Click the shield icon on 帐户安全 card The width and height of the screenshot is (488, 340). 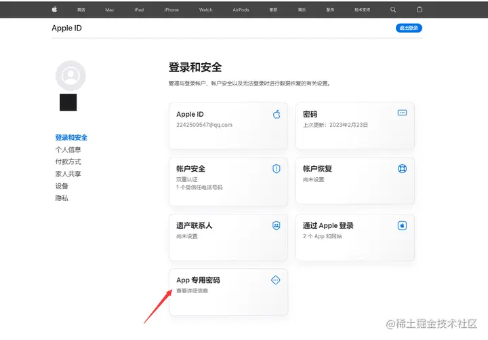tap(277, 169)
